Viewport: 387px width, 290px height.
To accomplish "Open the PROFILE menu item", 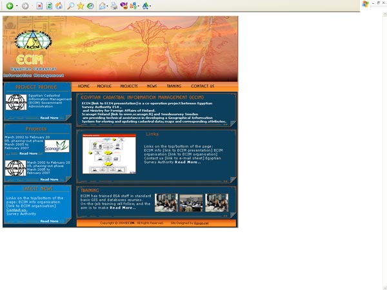I will point(104,86).
